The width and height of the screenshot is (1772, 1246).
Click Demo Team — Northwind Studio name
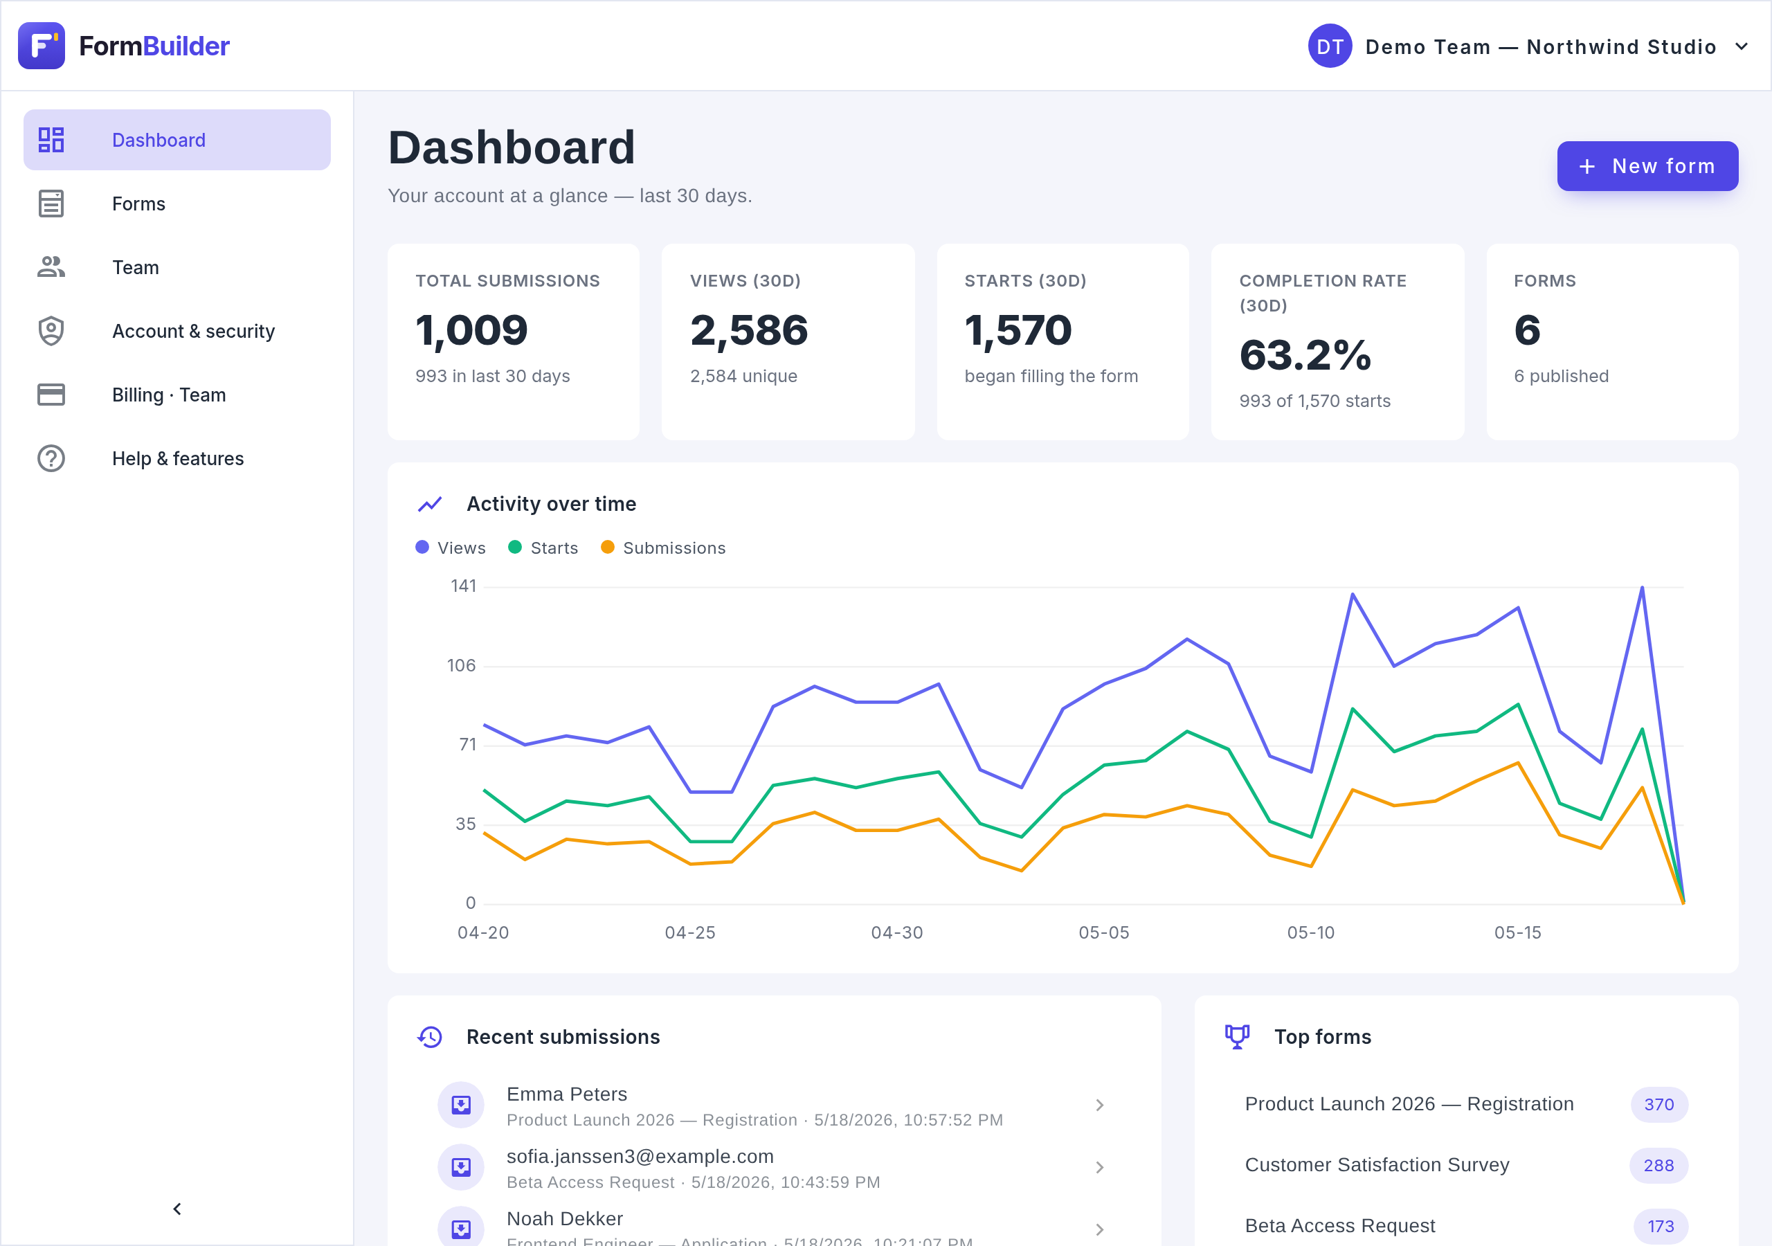[x=1541, y=47]
